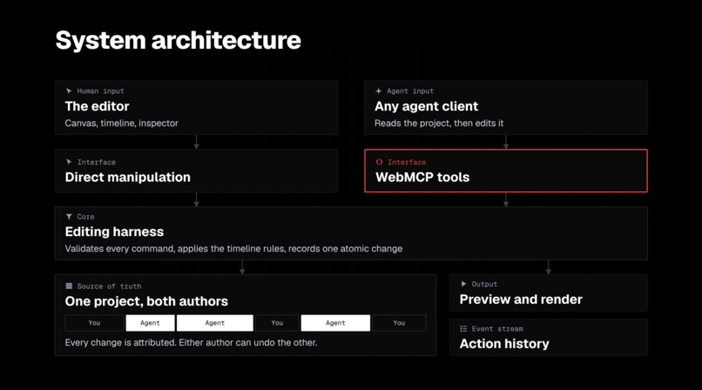This screenshot has width=702, height=390.
Task: Click Reads the project, then edits it
Action: (439, 123)
